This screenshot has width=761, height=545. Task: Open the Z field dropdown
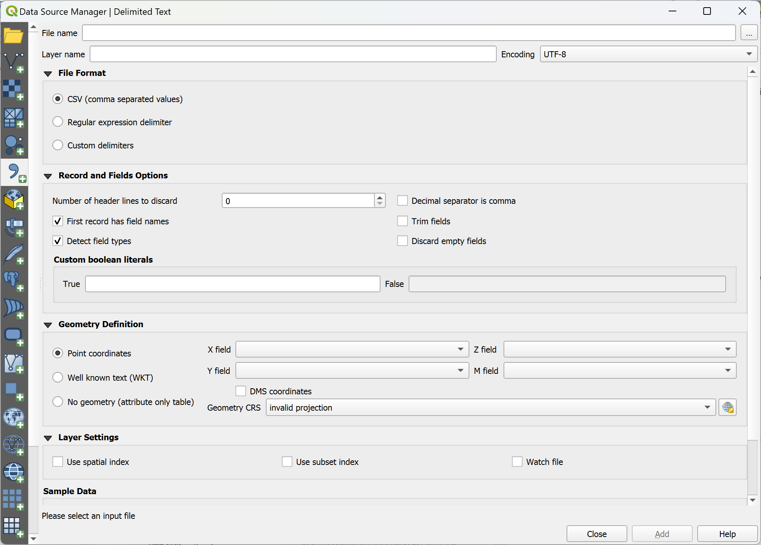pos(620,349)
